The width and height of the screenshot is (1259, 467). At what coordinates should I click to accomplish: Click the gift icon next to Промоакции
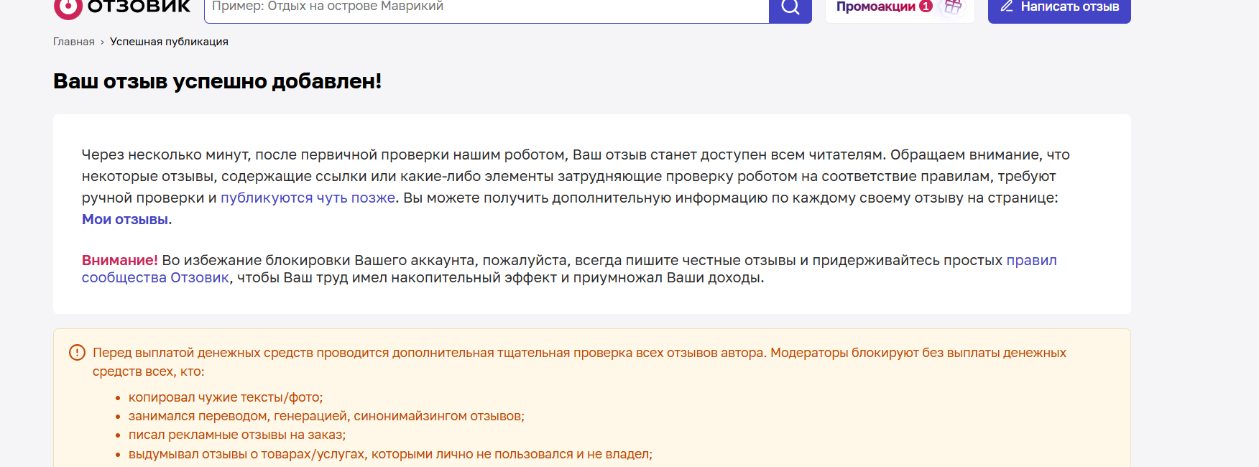tap(953, 7)
